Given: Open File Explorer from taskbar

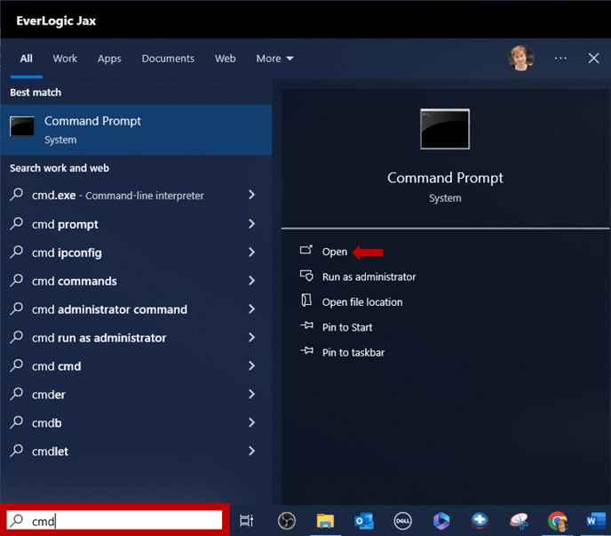Looking at the screenshot, I should click(325, 520).
